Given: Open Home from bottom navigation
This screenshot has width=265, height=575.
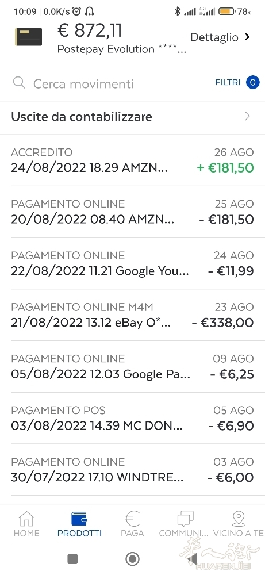Looking at the screenshot, I should (26, 519).
